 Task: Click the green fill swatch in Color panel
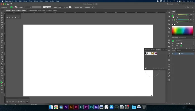[x=172, y=16]
